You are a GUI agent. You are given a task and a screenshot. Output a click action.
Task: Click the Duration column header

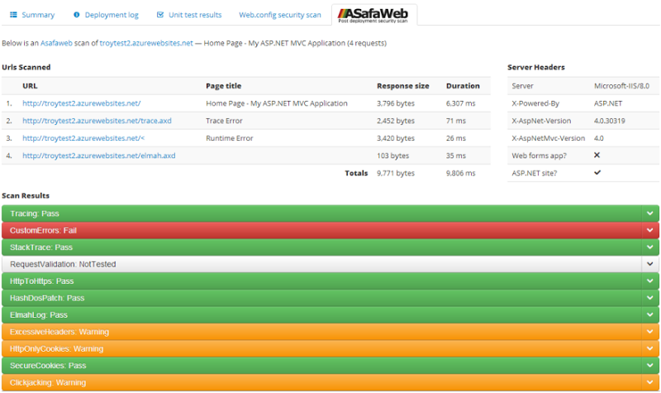click(x=463, y=86)
